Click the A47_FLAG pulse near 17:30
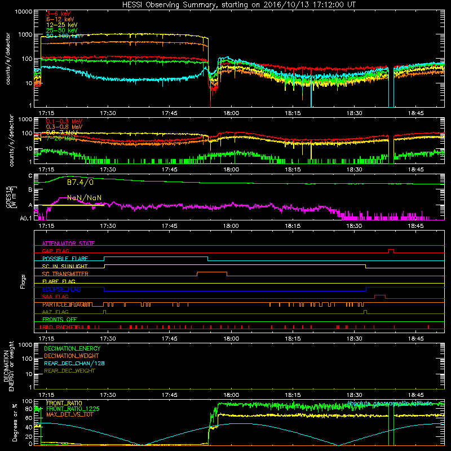 pos(104,312)
